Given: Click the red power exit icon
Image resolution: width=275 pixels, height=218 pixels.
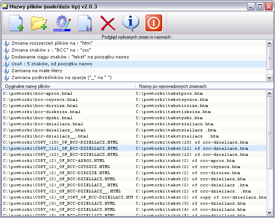Looking at the screenshot, I should coord(153,23).
